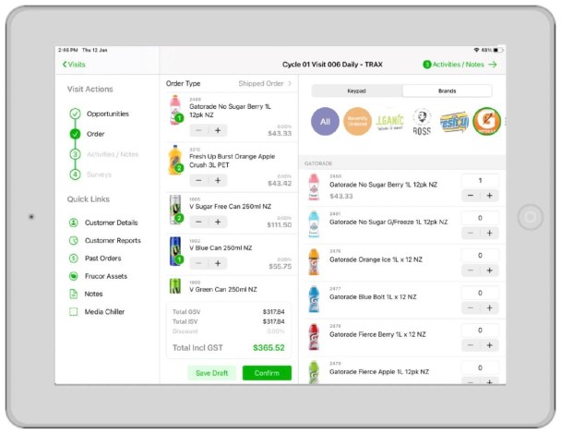Click the Frucor Assets icon
This screenshot has height=433, width=561.
[x=73, y=276]
